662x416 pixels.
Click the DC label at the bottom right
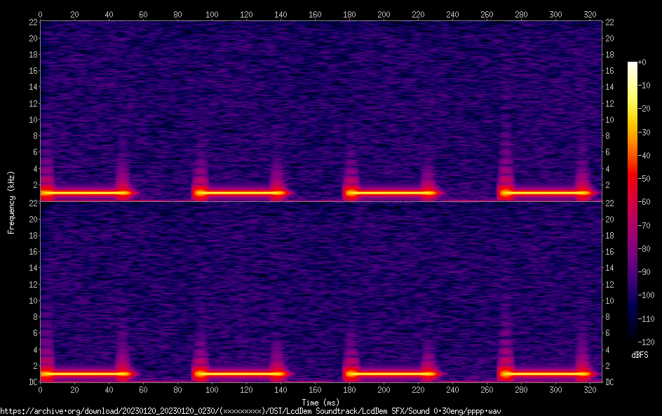click(610, 382)
